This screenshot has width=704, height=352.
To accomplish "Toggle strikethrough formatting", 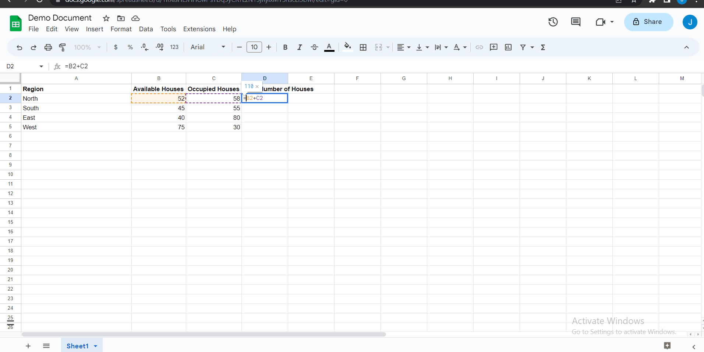I will pos(314,47).
